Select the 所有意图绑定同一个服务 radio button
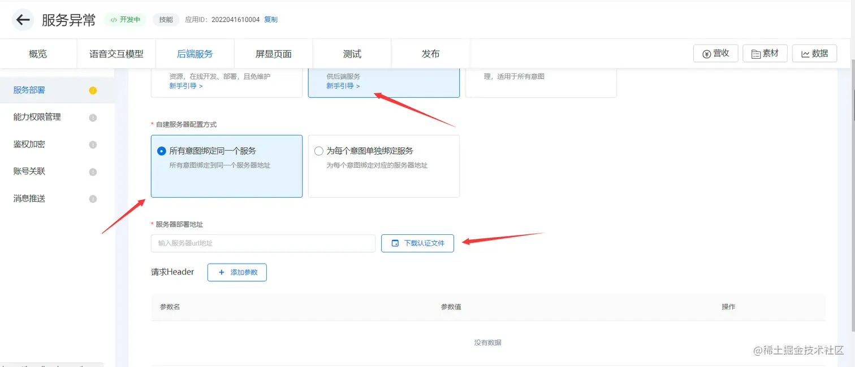Screen dimensions: 855x367 (161, 151)
